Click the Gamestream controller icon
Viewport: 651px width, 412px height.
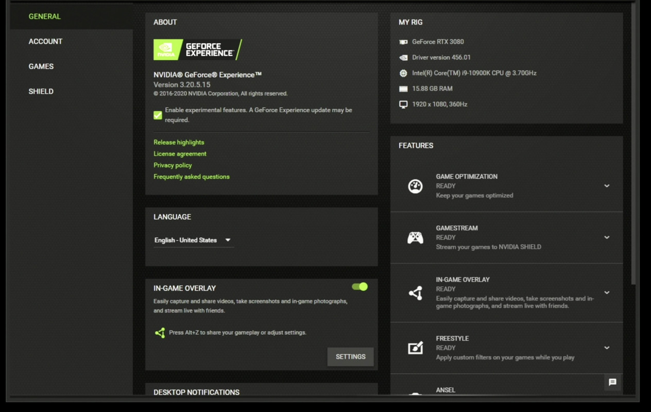(x=415, y=237)
